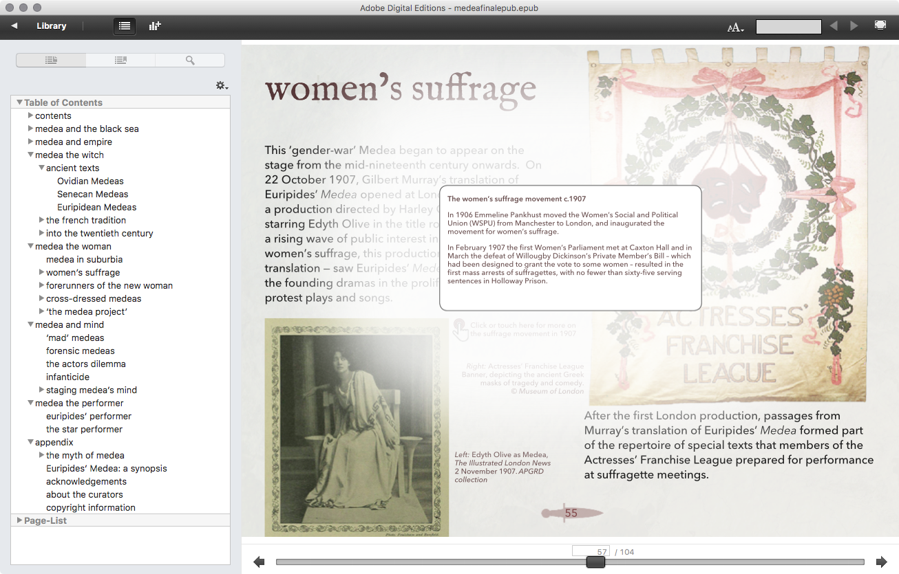Toggle the navigation panel list icon
Viewport: 899px width, 574px height.
click(124, 26)
